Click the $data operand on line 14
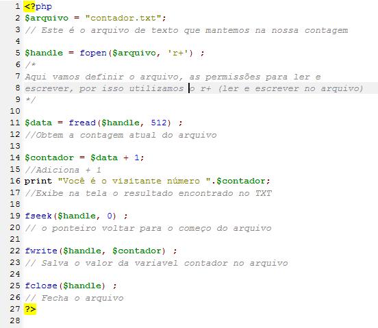Screen dimensions: 378x328 [x=104, y=157]
